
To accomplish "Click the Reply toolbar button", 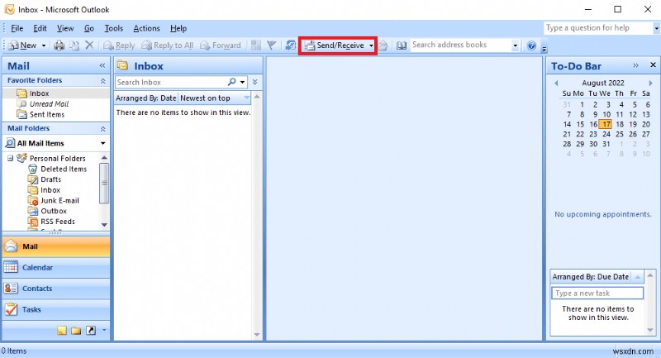I will coord(119,45).
